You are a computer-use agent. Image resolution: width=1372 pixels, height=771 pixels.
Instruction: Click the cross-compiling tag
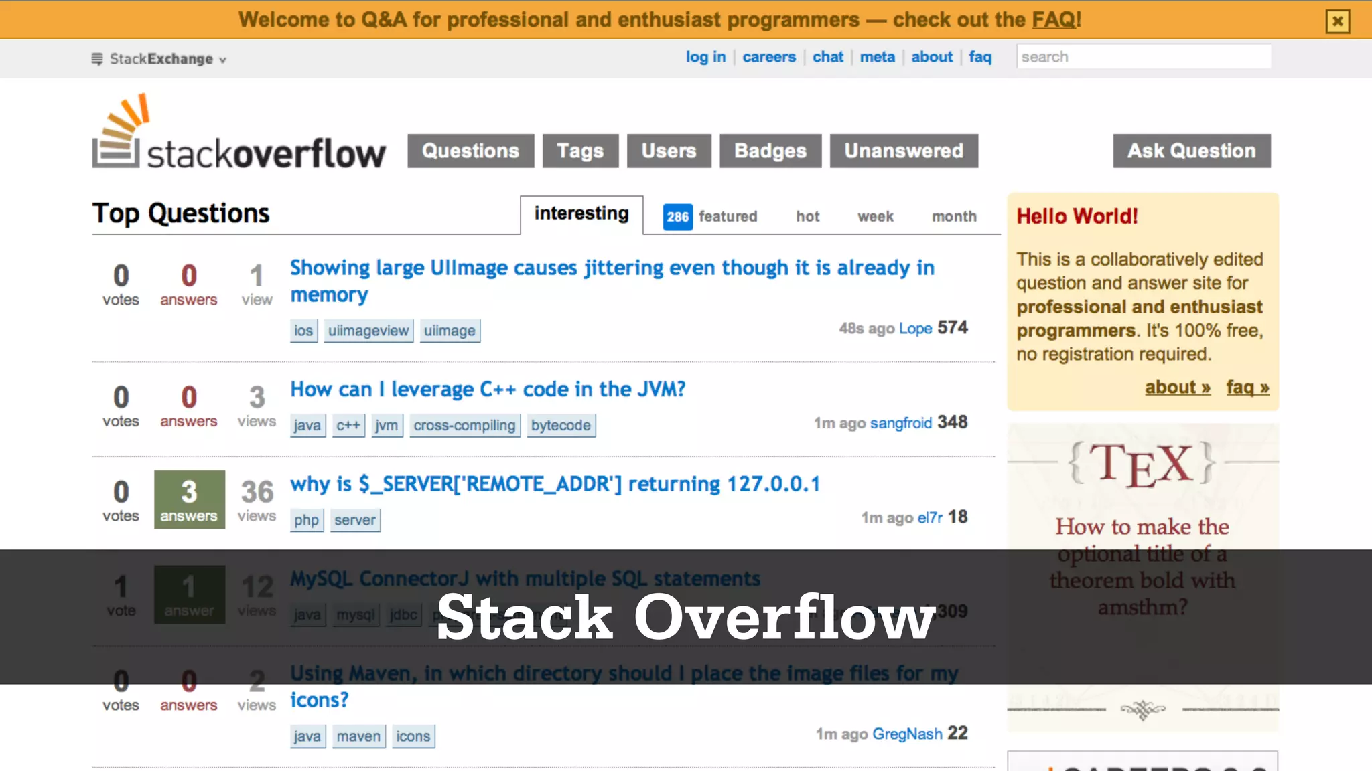click(465, 425)
